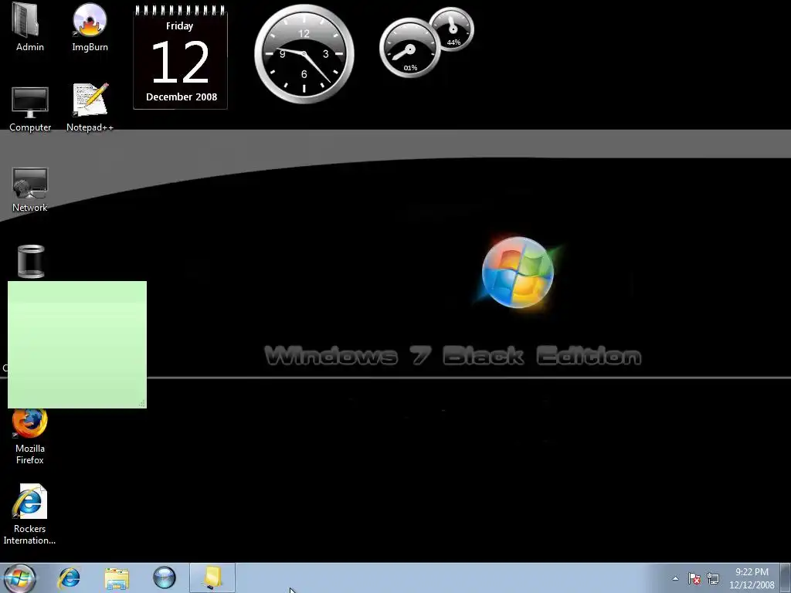Click the network status tray icon
Image resolution: width=791 pixels, height=593 pixels.
point(713,578)
